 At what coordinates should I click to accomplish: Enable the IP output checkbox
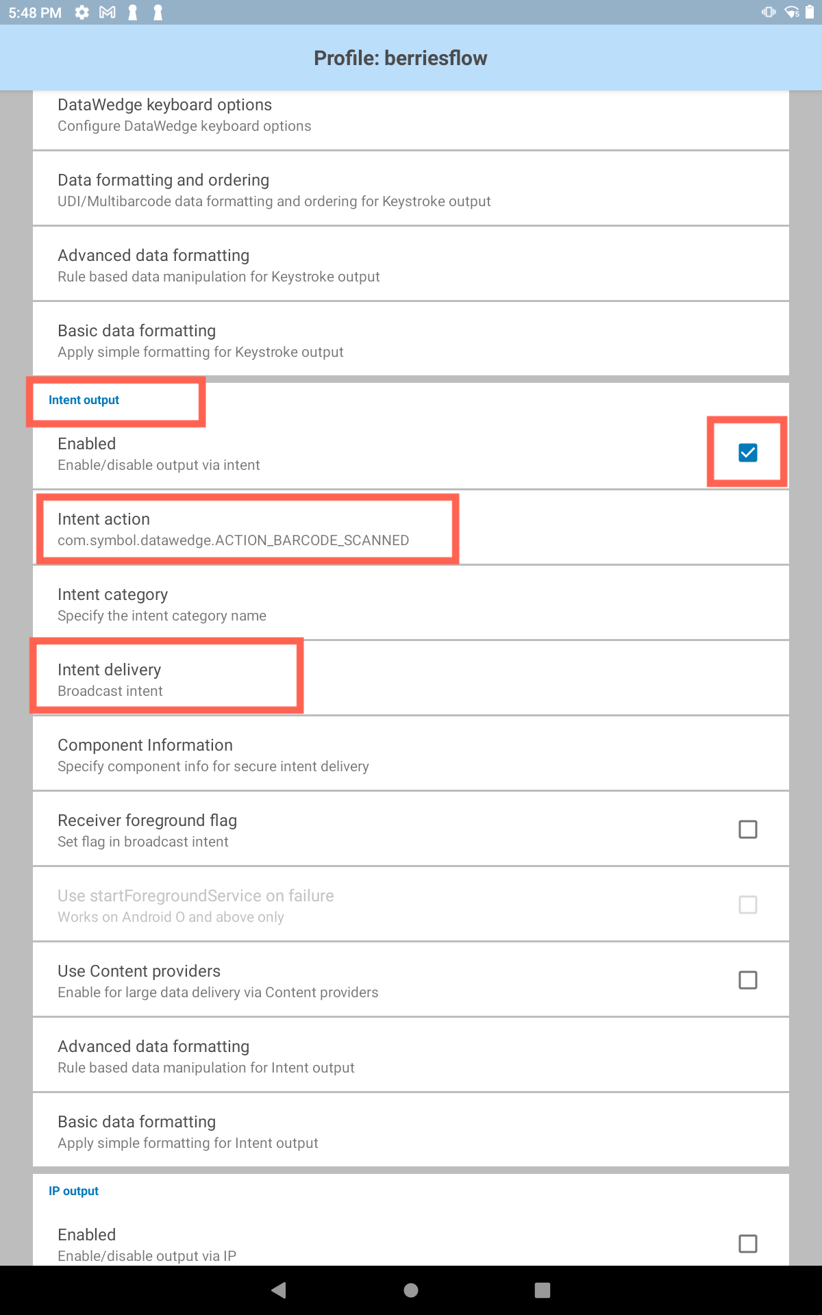click(x=748, y=1244)
